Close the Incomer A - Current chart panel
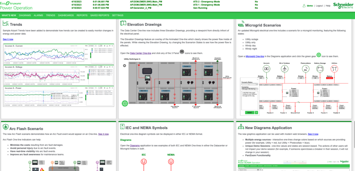 (x=113, y=46)
